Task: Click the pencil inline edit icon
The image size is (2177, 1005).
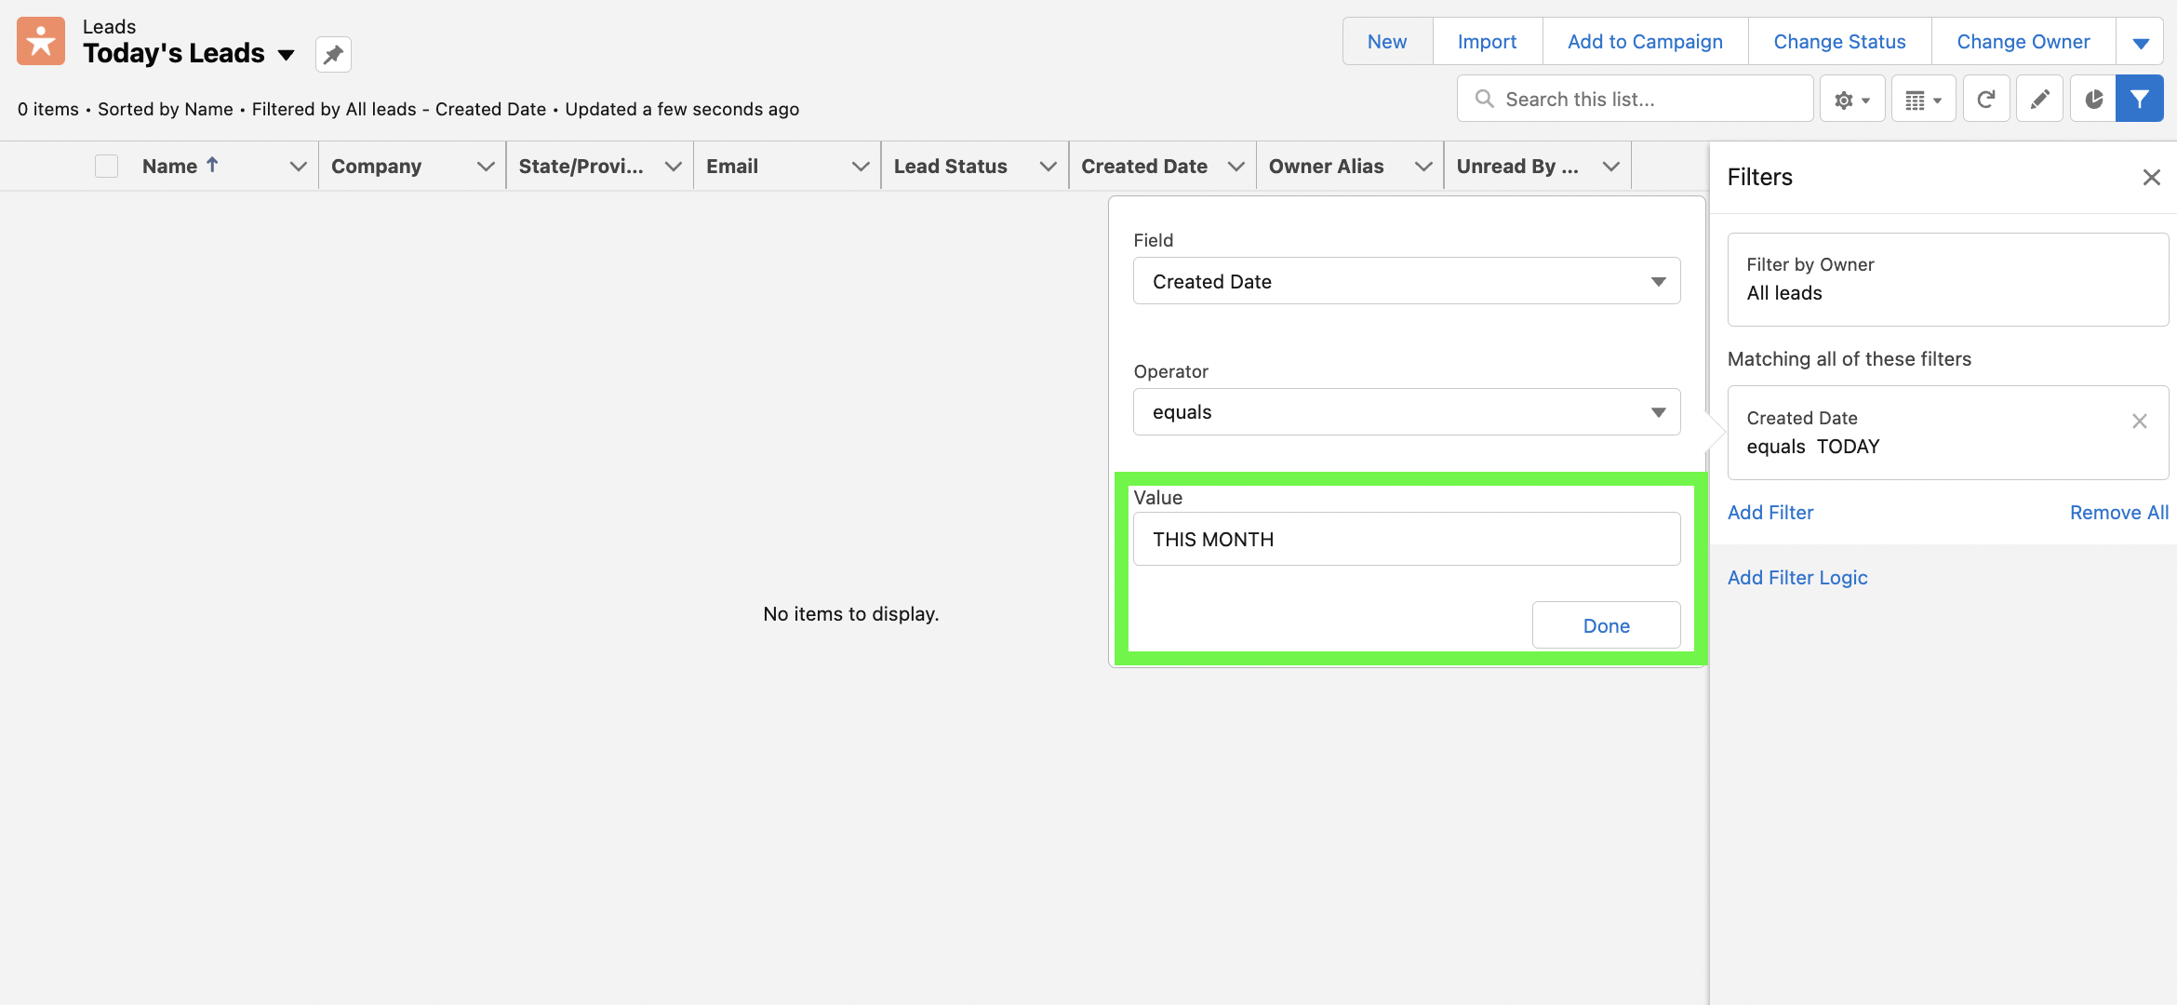Action: [2039, 99]
